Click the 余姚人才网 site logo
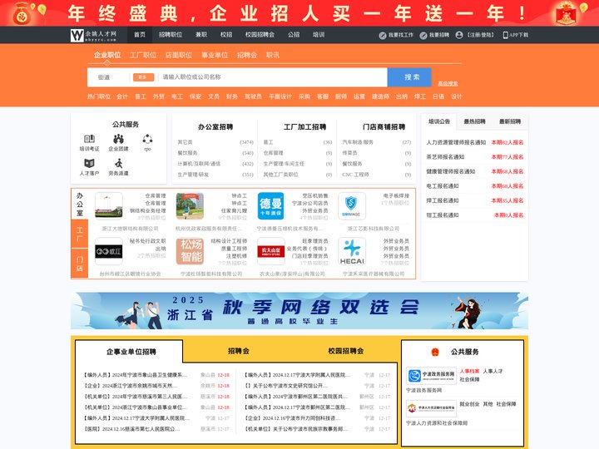The width and height of the screenshot is (599, 449). [94, 35]
